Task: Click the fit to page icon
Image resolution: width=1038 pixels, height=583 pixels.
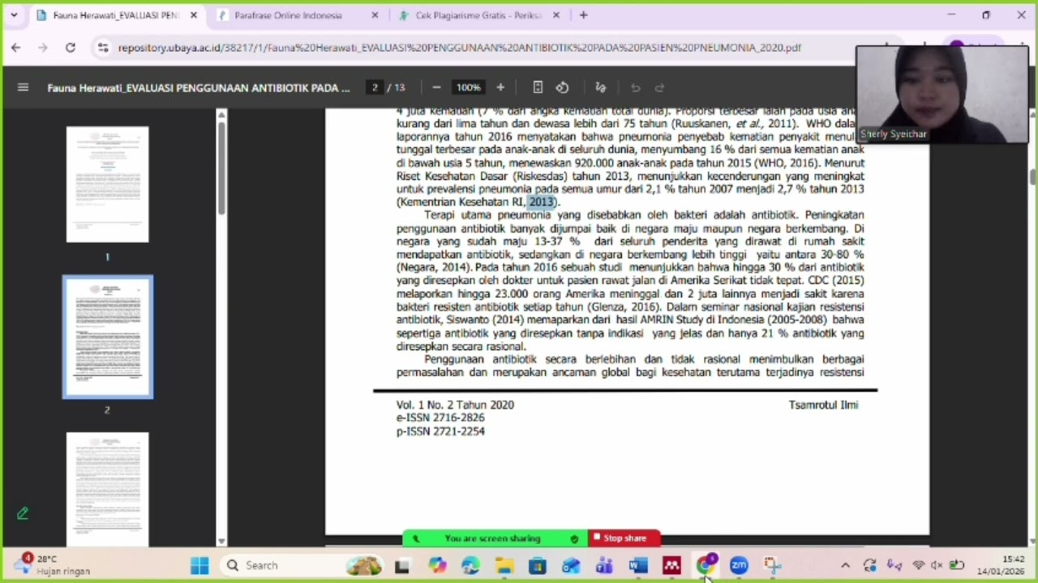Action: point(538,87)
